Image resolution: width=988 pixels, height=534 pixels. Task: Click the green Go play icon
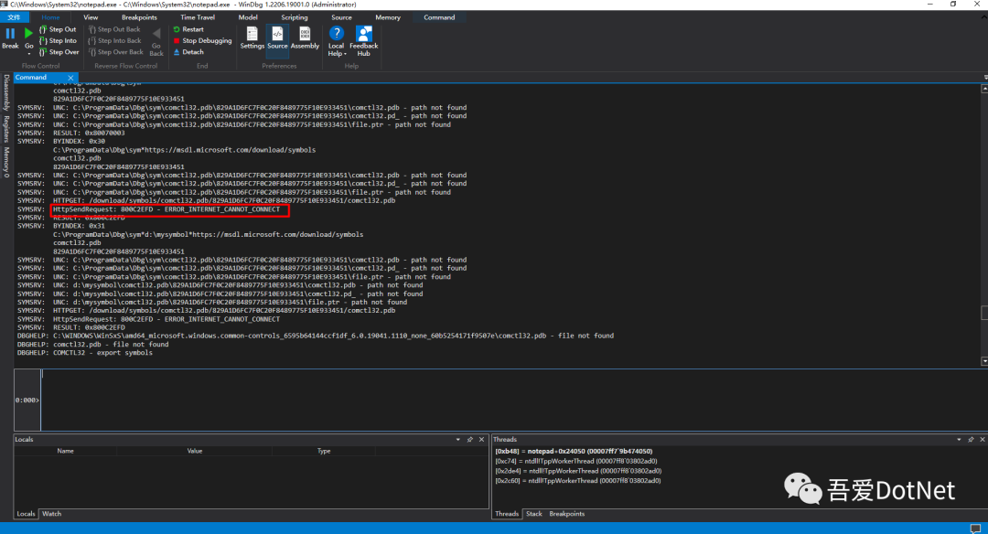click(28, 33)
